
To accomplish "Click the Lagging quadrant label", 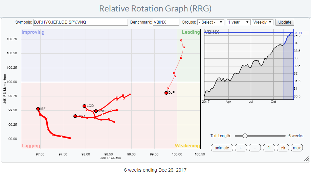I will click(x=31, y=146).
